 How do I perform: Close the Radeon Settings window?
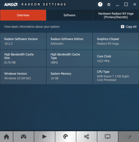tap(135, 4)
